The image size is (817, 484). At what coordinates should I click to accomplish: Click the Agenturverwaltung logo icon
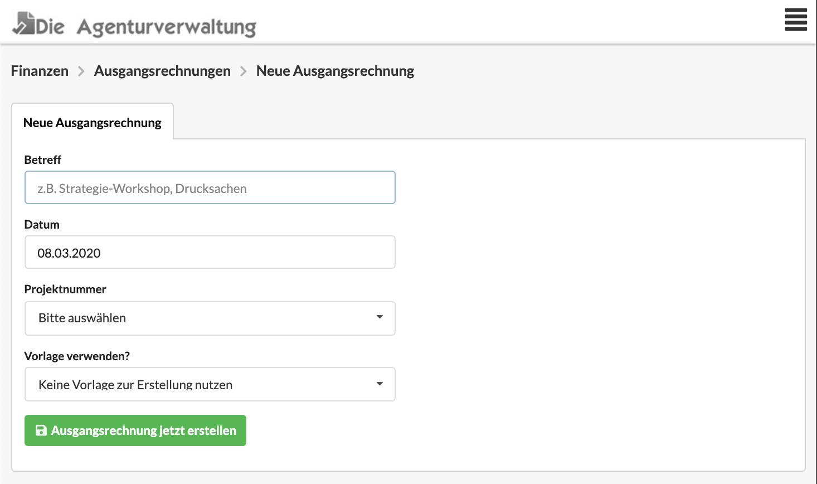[x=23, y=23]
